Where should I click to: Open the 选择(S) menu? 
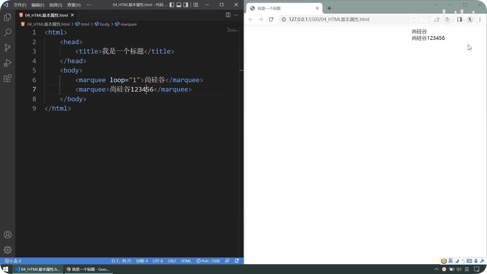(x=56, y=5)
